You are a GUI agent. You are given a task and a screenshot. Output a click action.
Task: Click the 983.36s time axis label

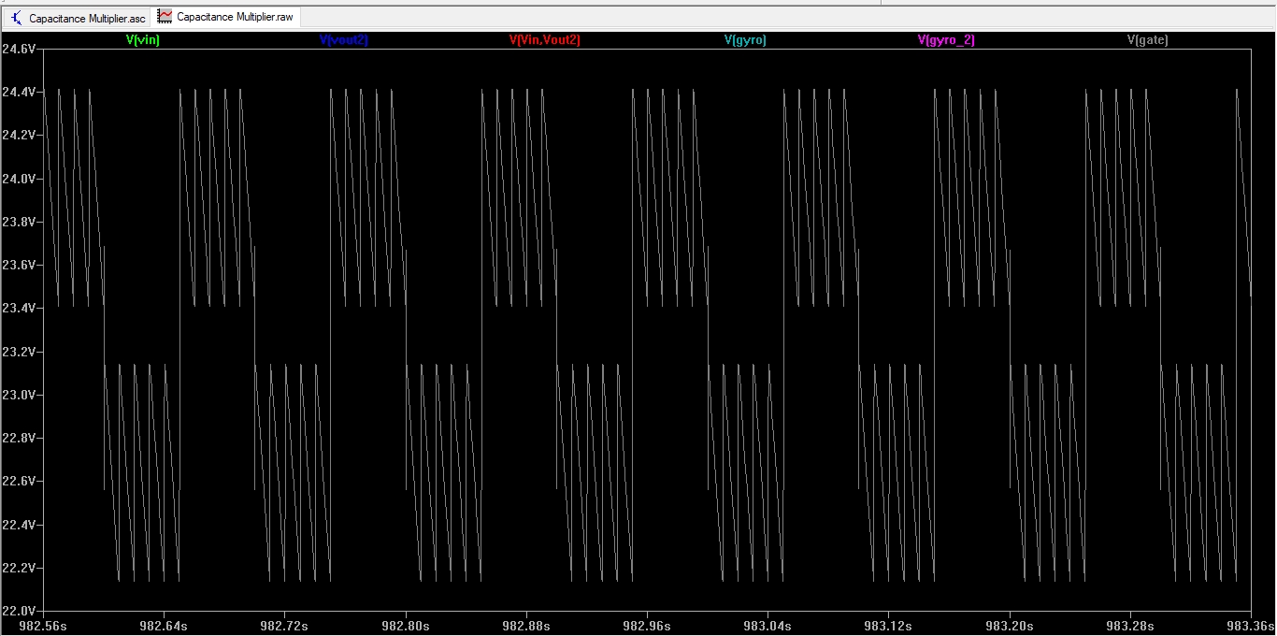click(1251, 624)
